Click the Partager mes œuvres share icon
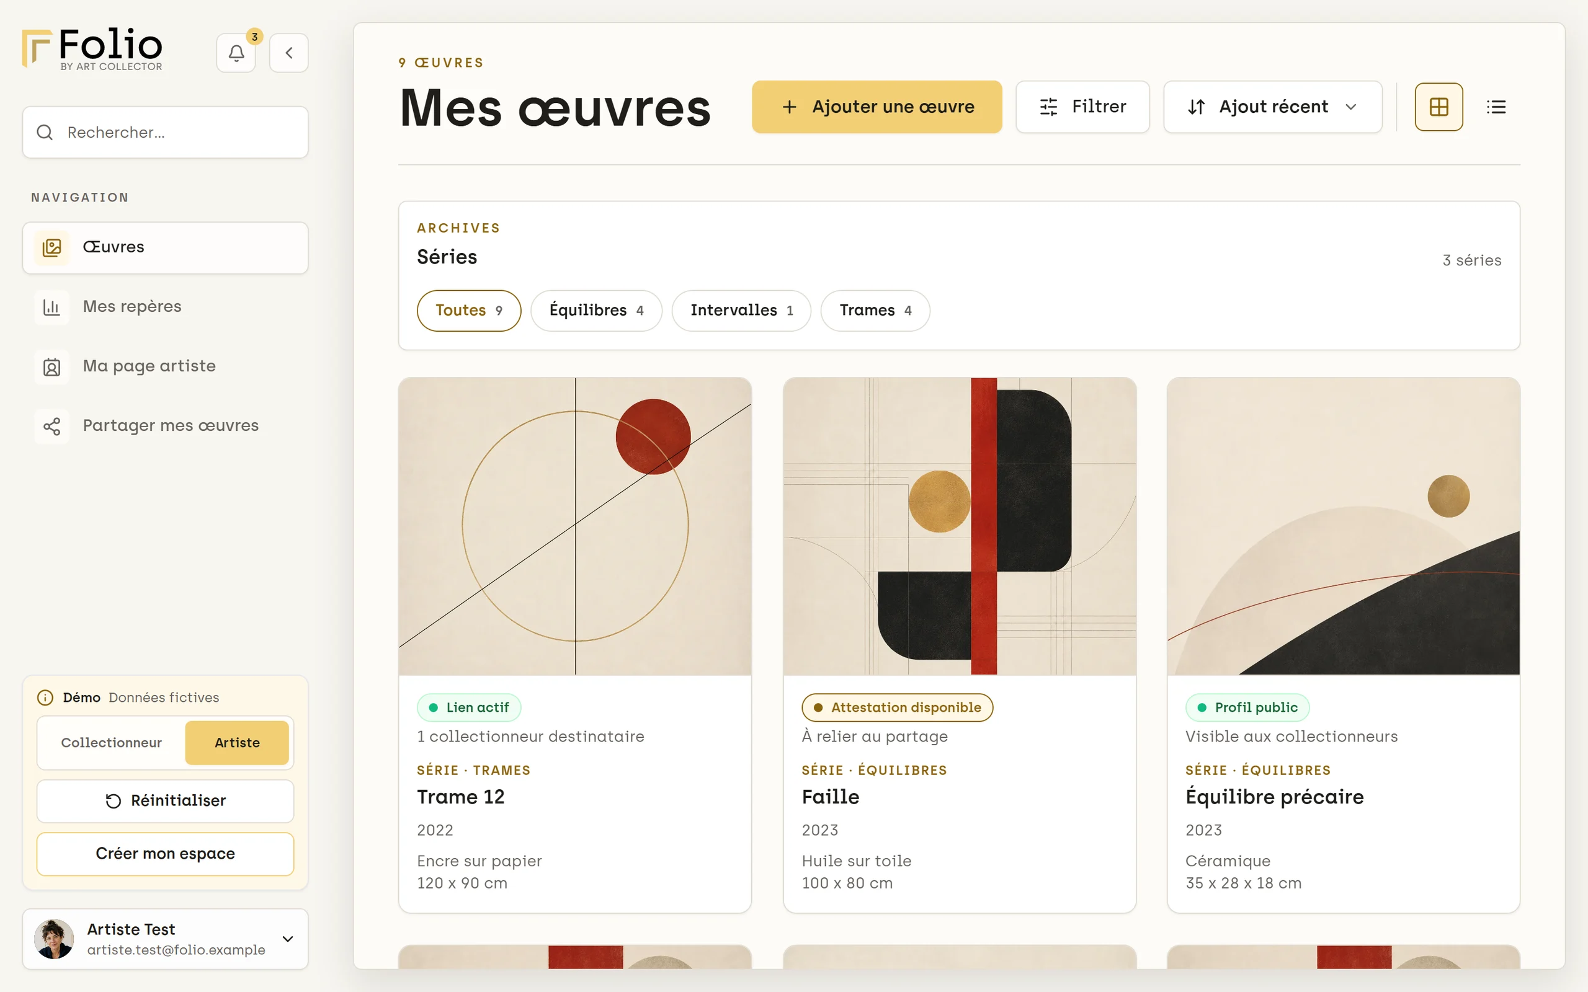Image resolution: width=1588 pixels, height=992 pixels. click(x=52, y=427)
